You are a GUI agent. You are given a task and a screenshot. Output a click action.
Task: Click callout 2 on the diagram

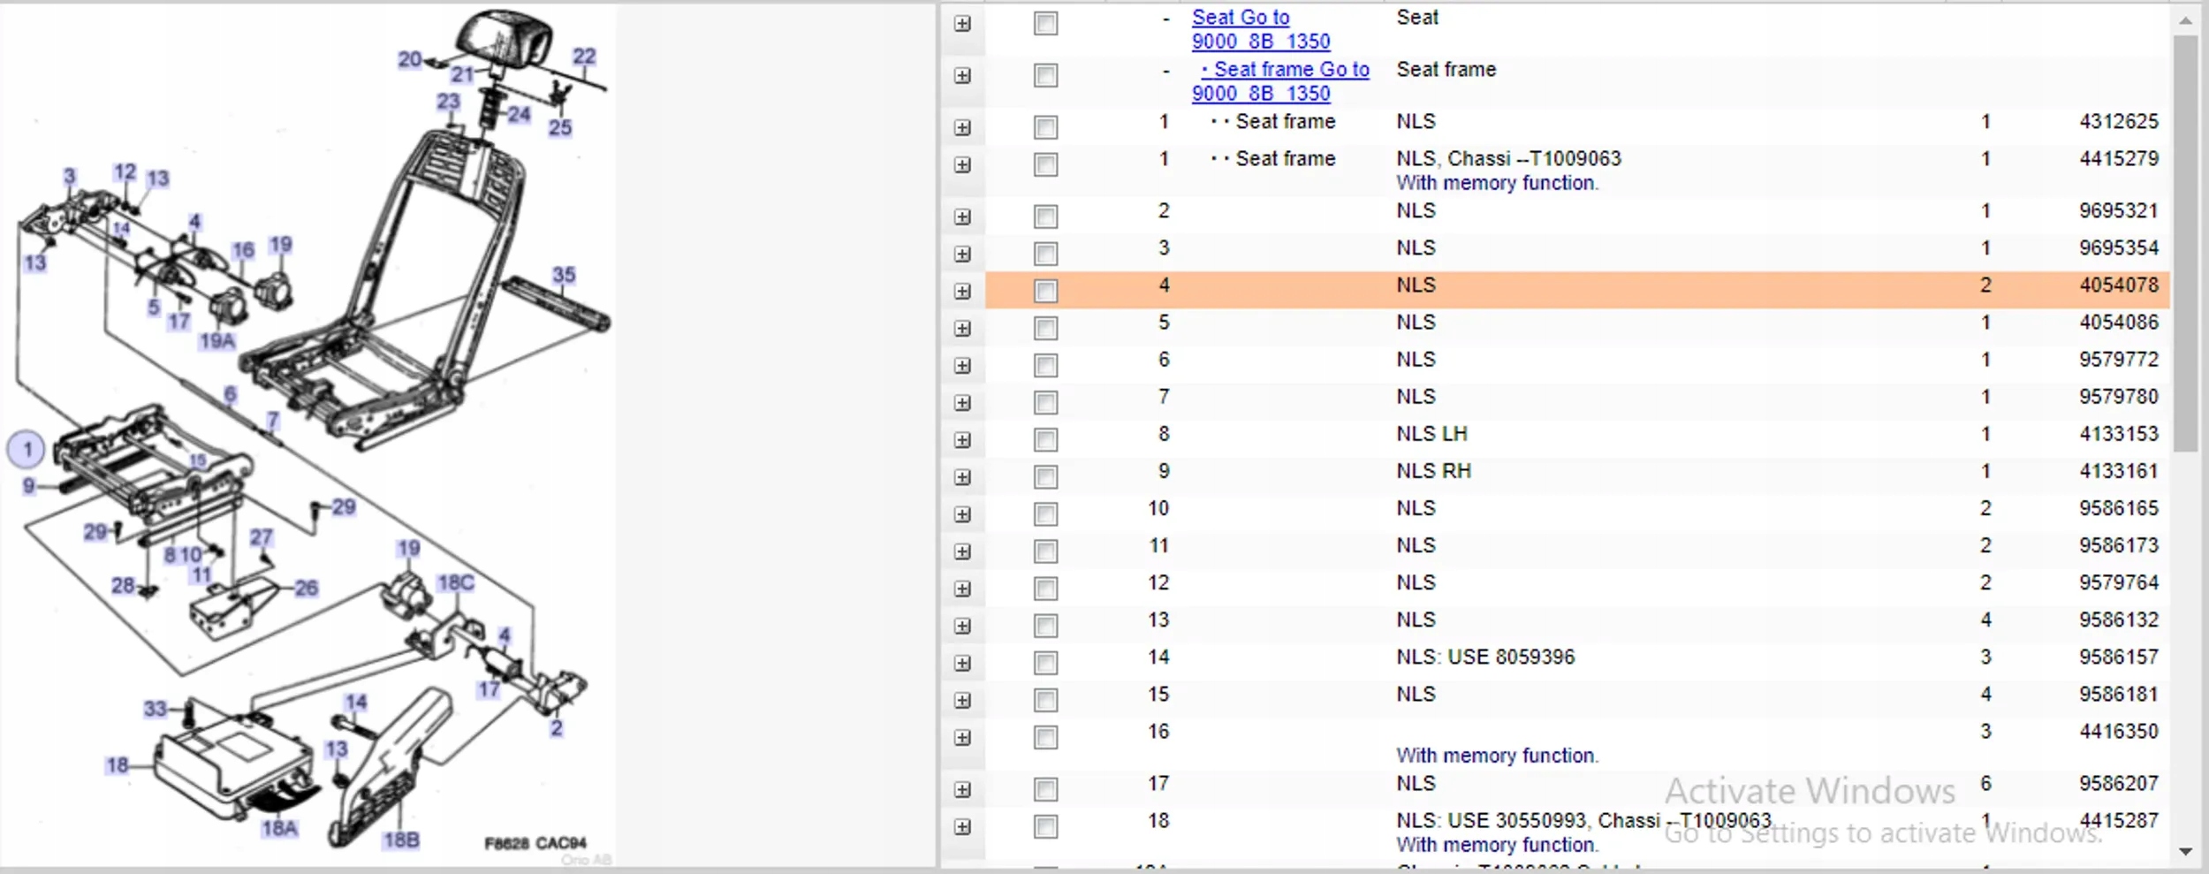point(557,728)
